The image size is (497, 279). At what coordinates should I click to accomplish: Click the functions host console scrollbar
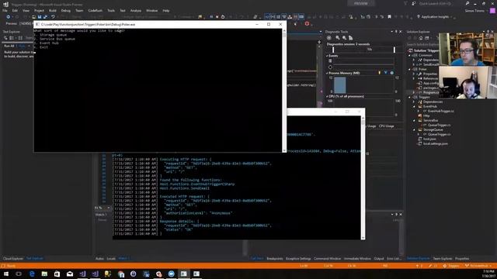click(x=363, y=177)
